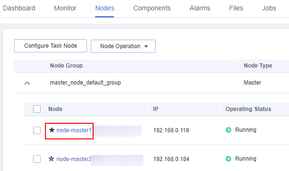Screen dimensions: 289x171
Task: Check the box for node-master1 row
Action: (37, 130)
